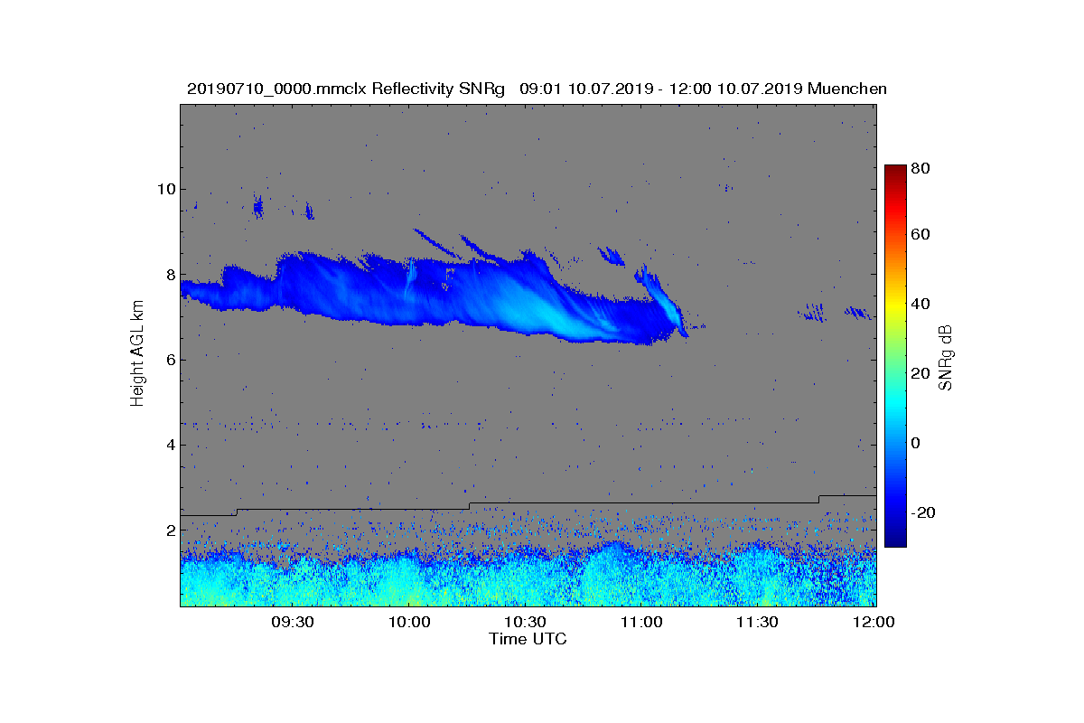Click the 'Height AGL km' axis label
The height and width of the screenshot is (723, 1084).
tap(137, 354)
